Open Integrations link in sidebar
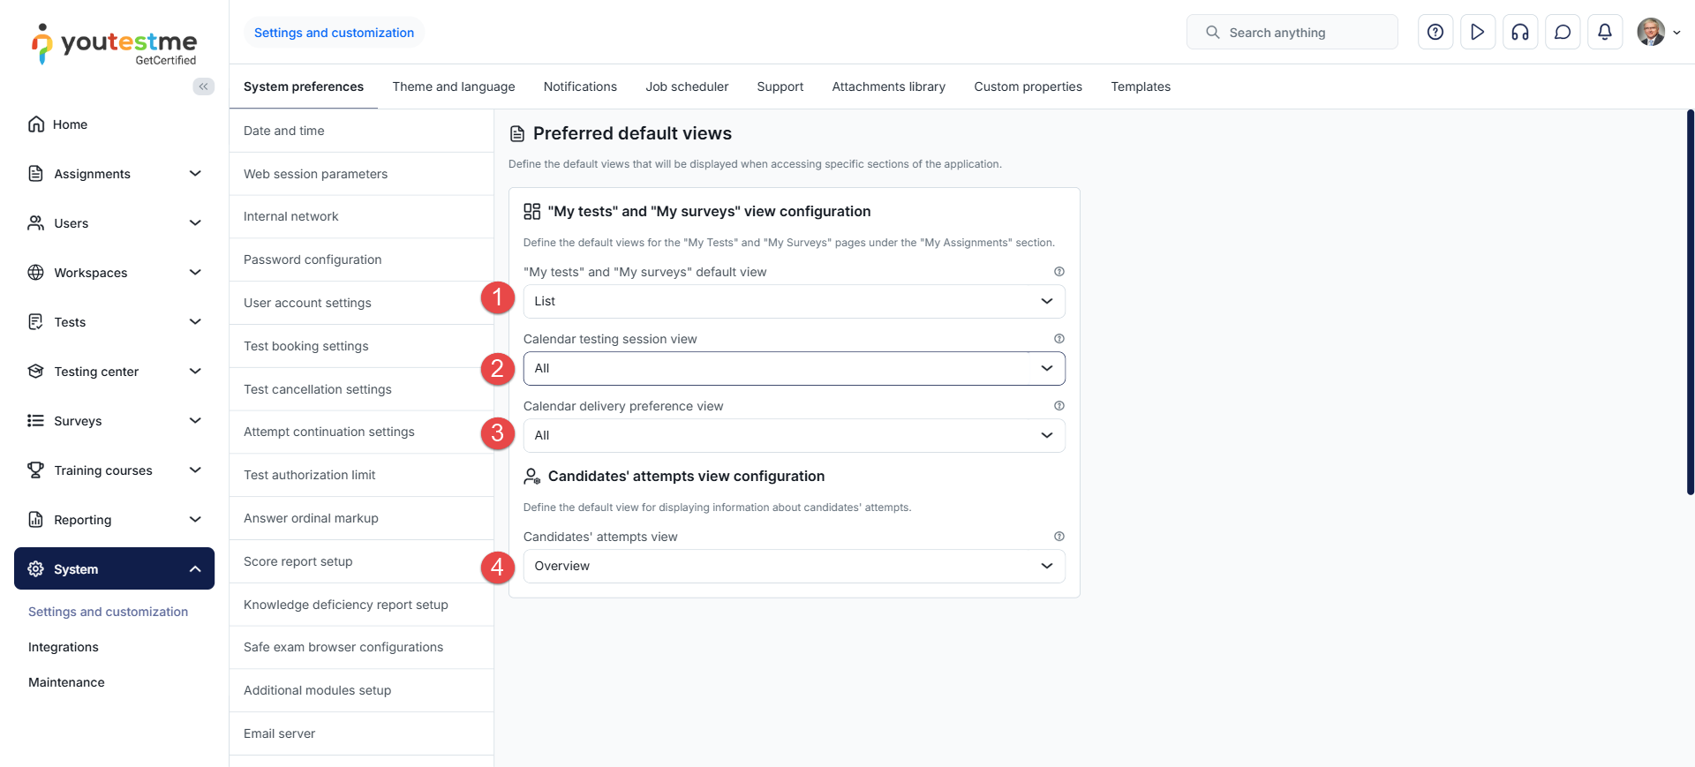The width and height of the screenshot is (1695, 767). (64, 647)
